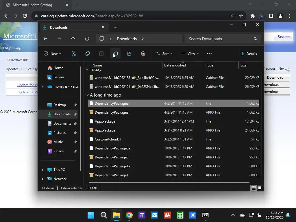Switch to large thumbnails view icon in status bar

point(260,188)
